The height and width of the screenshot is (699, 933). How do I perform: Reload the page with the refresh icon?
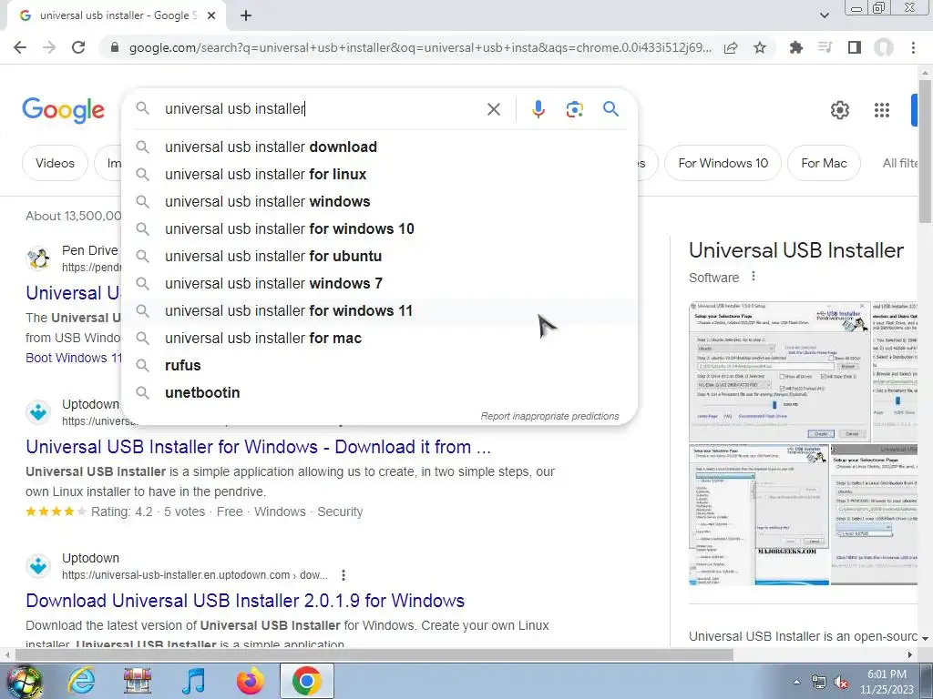coord(78,47)
